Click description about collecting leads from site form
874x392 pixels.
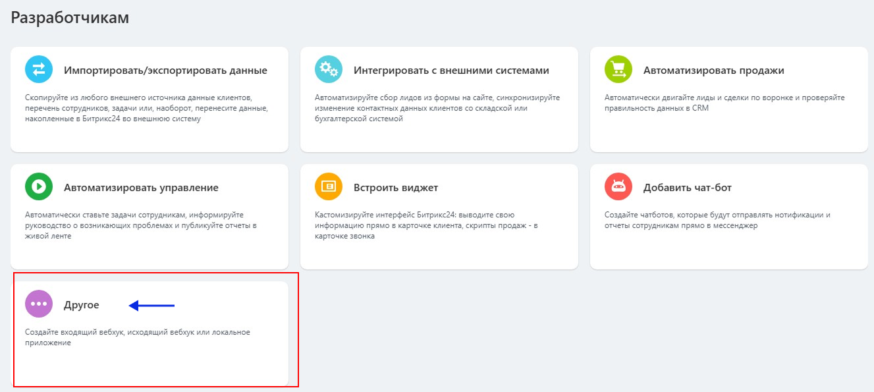pos(437,108)
